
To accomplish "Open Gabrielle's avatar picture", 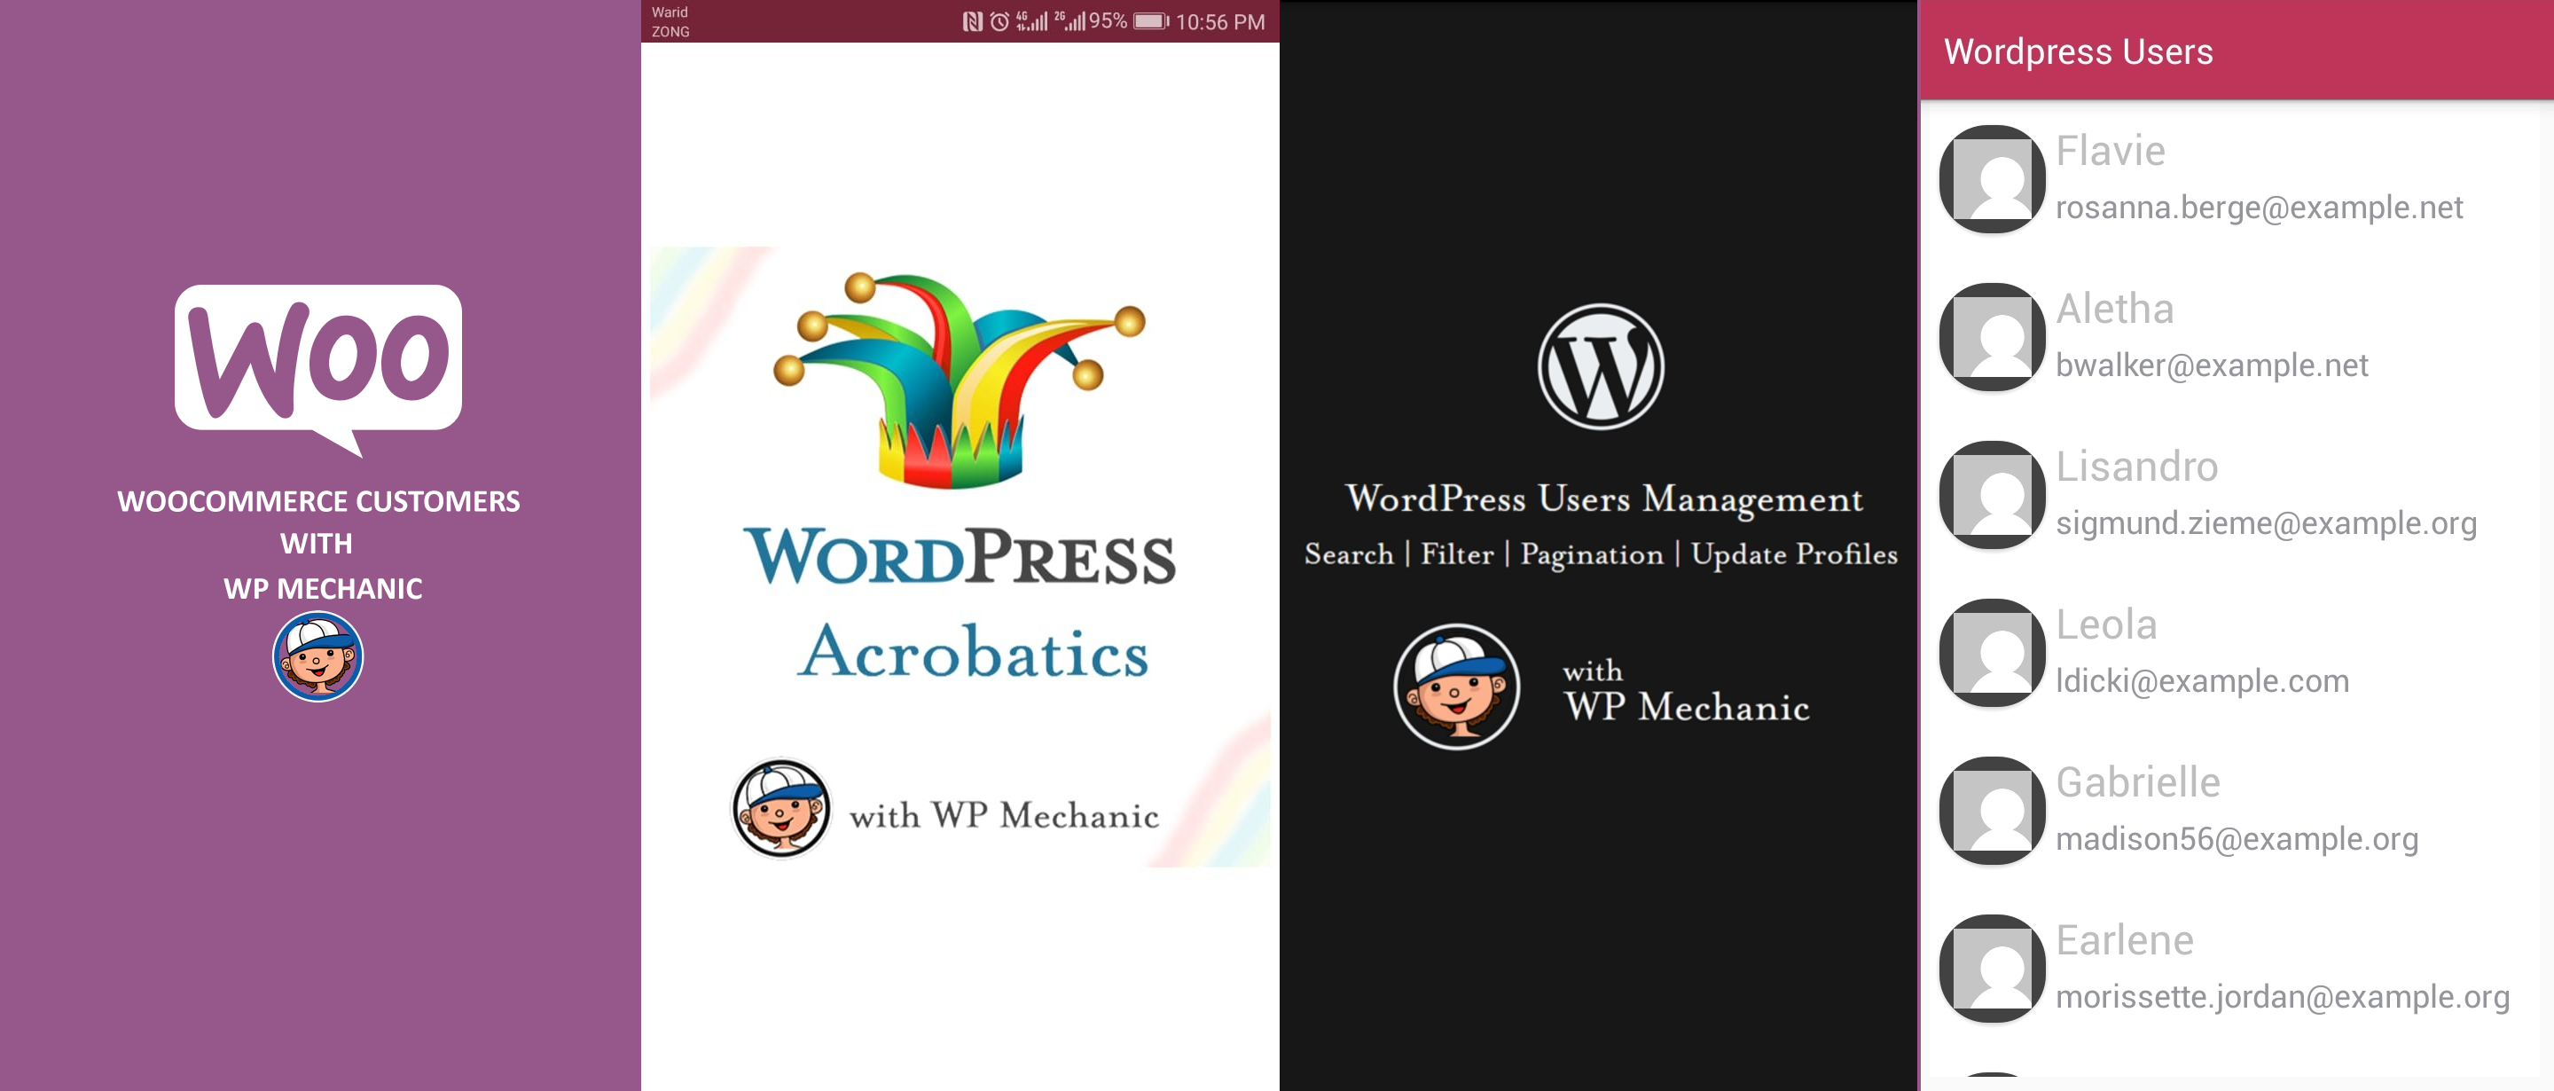I will 1992,811.
